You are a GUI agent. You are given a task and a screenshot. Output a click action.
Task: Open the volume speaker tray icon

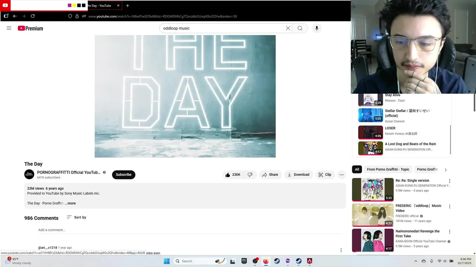click(x=445, y=261)
